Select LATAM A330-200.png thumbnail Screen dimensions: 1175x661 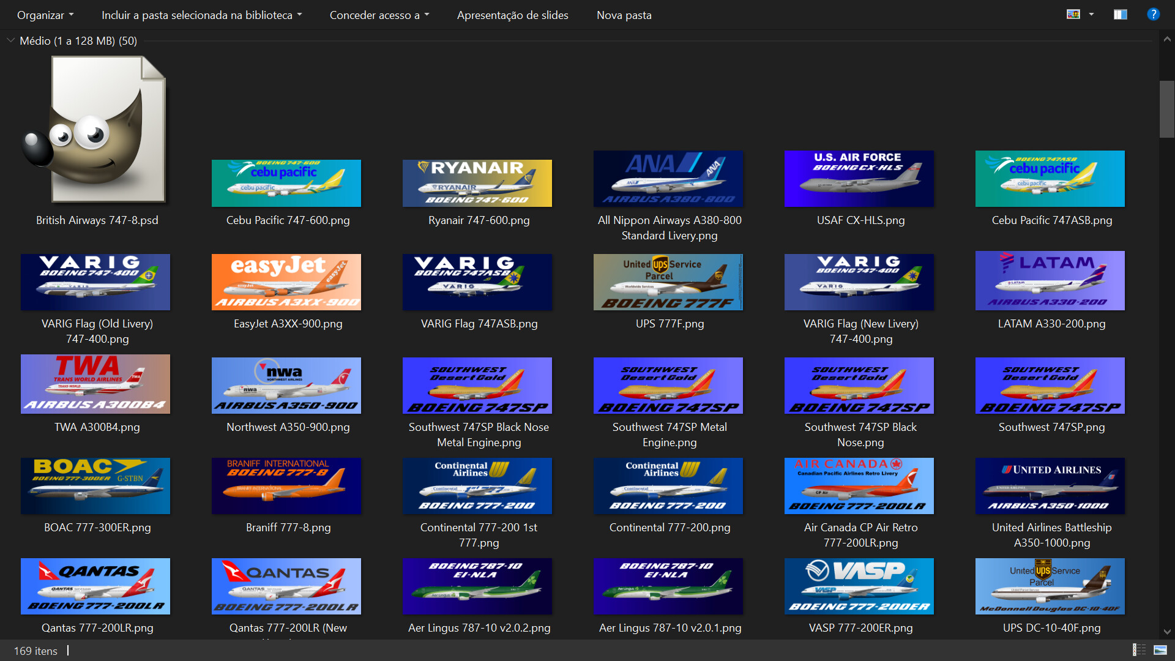coord(1050,280)
